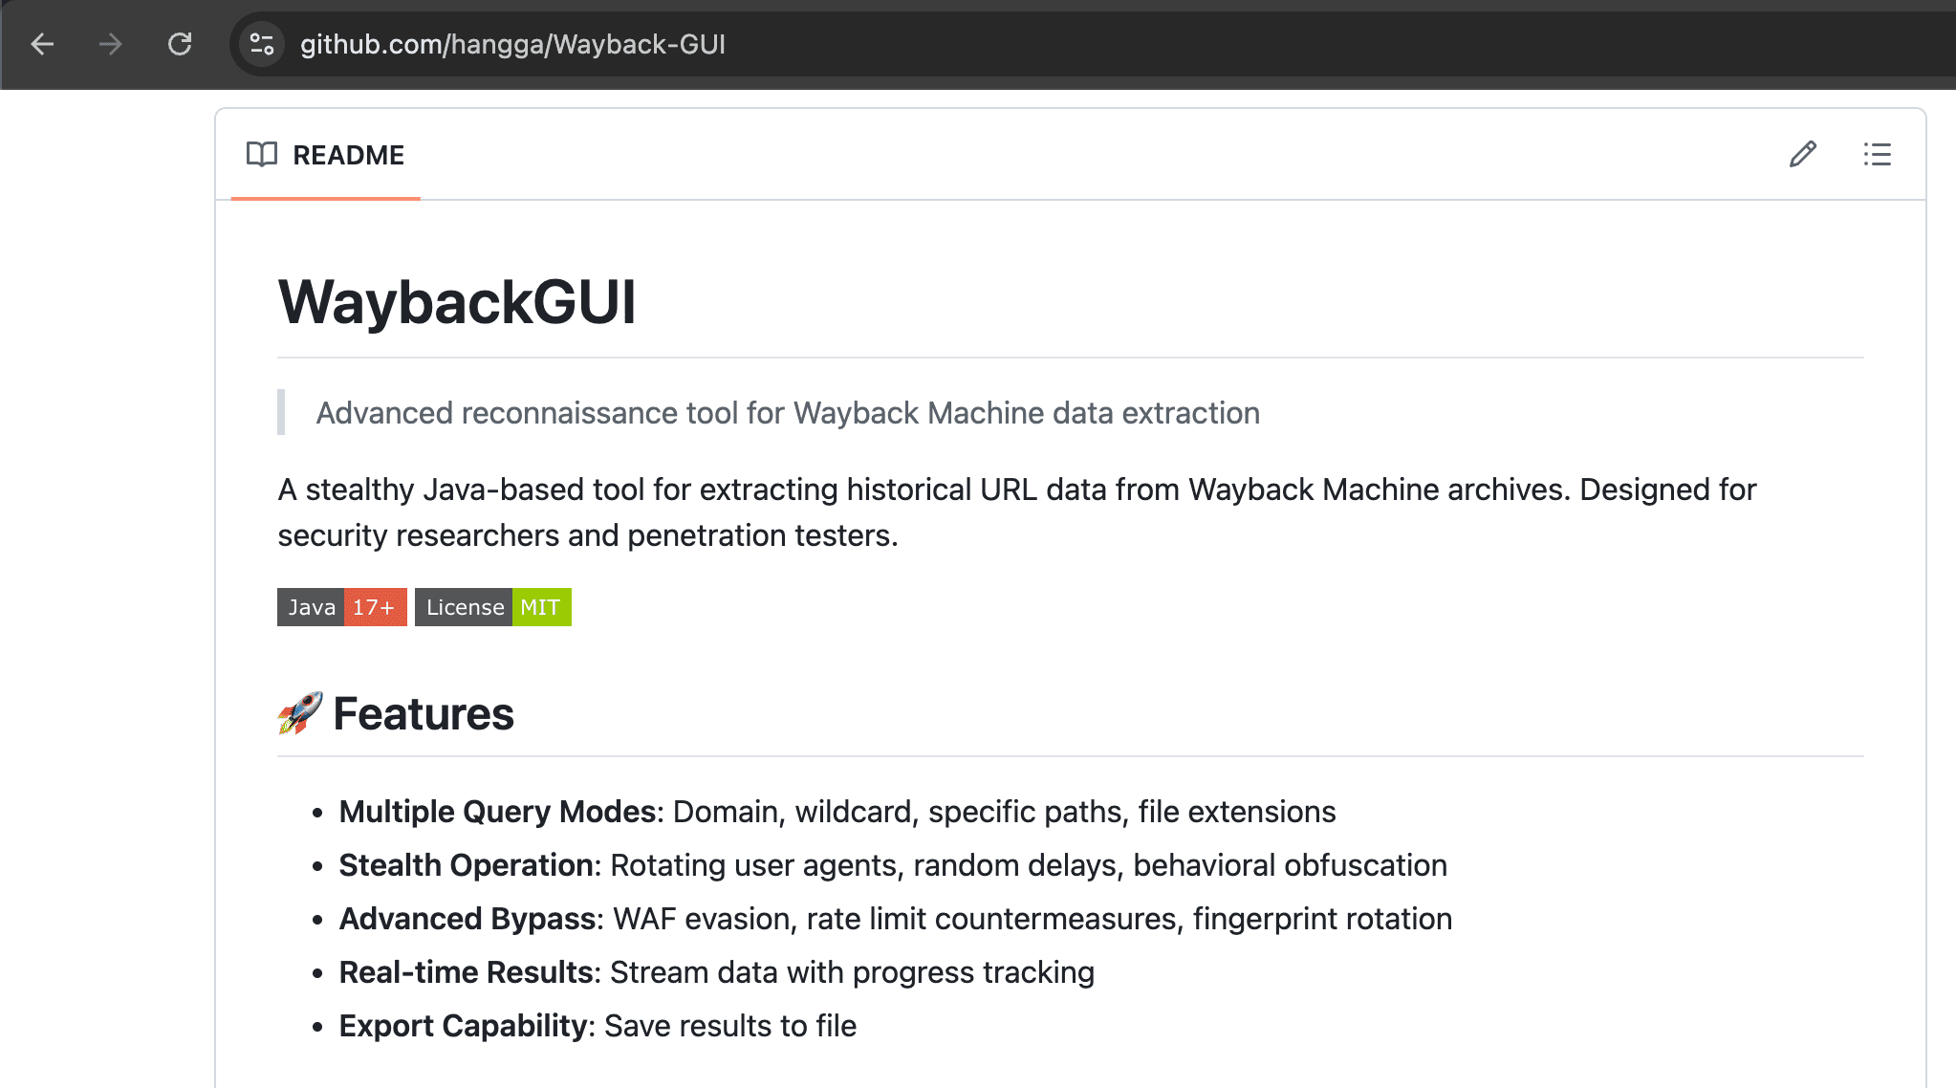The width and height of the screenshot is (1956, 1088).
Task: Focus the address bar showing github.com/hangga/Wayback-GUI
Action: [512, 44]
